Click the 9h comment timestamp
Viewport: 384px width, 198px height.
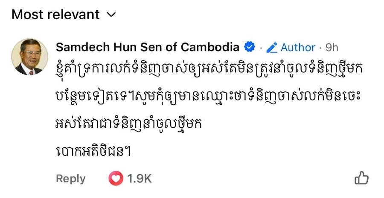332,47
